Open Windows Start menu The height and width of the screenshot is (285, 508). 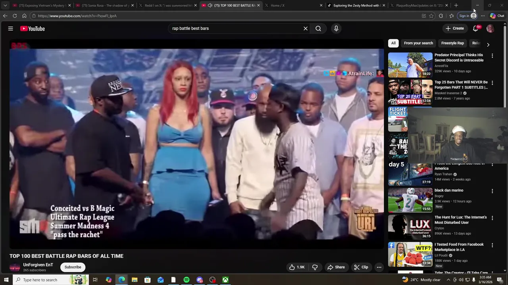[6, 280]
